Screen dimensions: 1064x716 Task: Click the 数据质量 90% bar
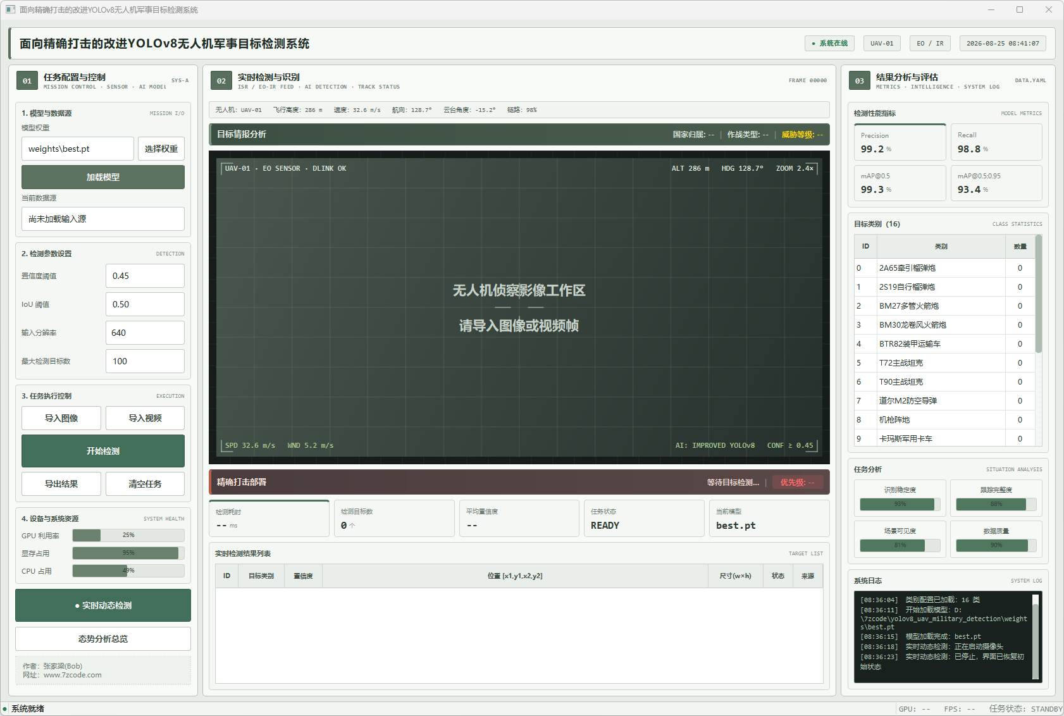pyautogui.click(x=996, y=545)
